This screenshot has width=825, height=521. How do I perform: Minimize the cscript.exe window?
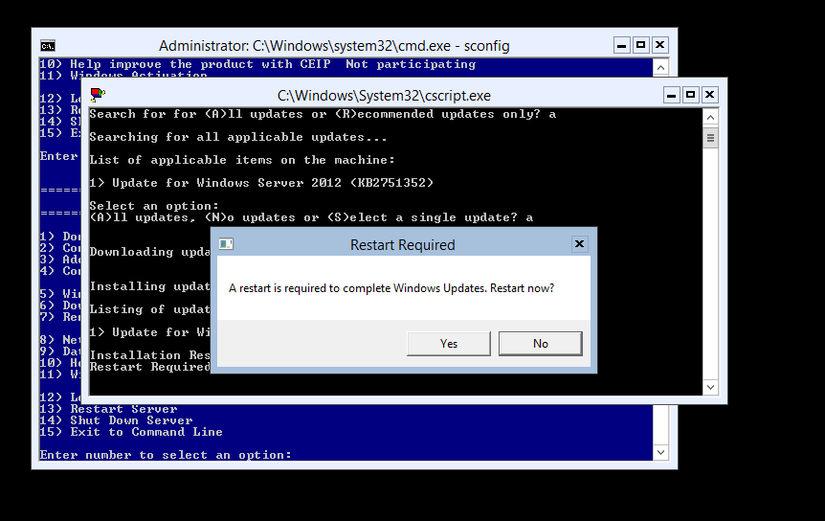tap(671, 95)
